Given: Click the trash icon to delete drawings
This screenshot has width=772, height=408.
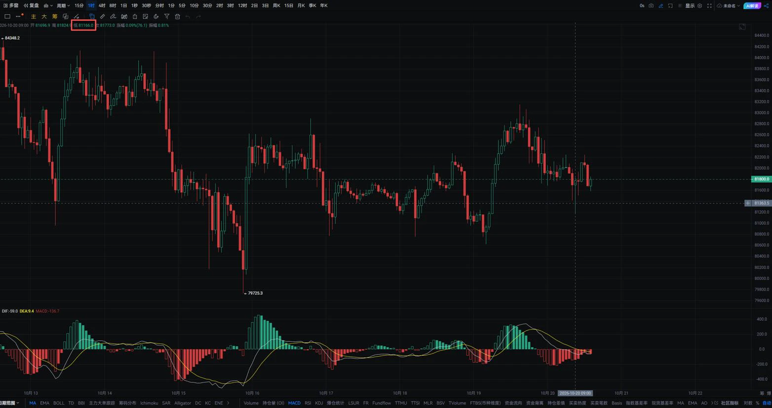Looking at the screenshot, I should click(178, 17).
